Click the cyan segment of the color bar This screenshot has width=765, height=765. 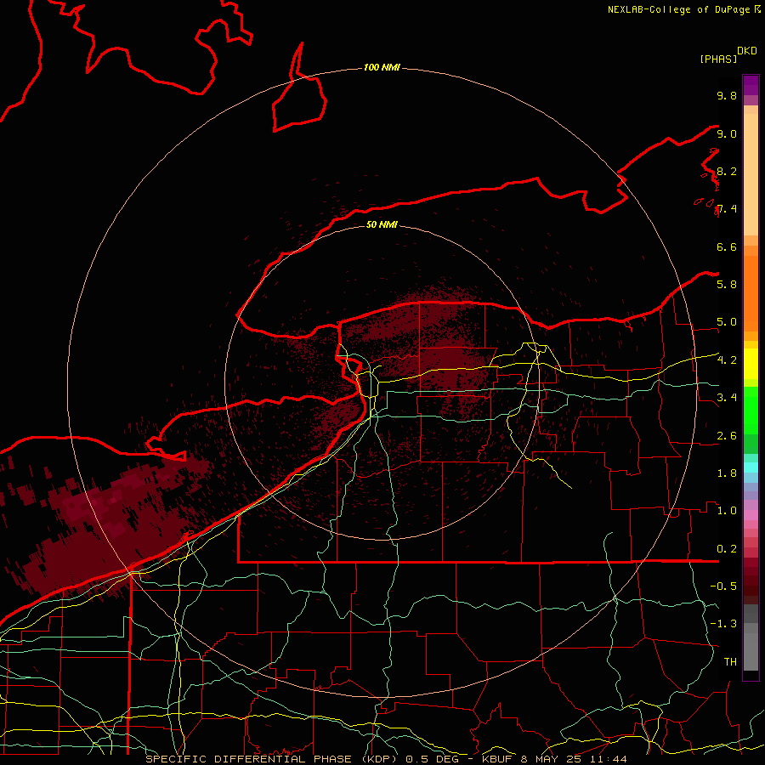[x=751, y=467]
